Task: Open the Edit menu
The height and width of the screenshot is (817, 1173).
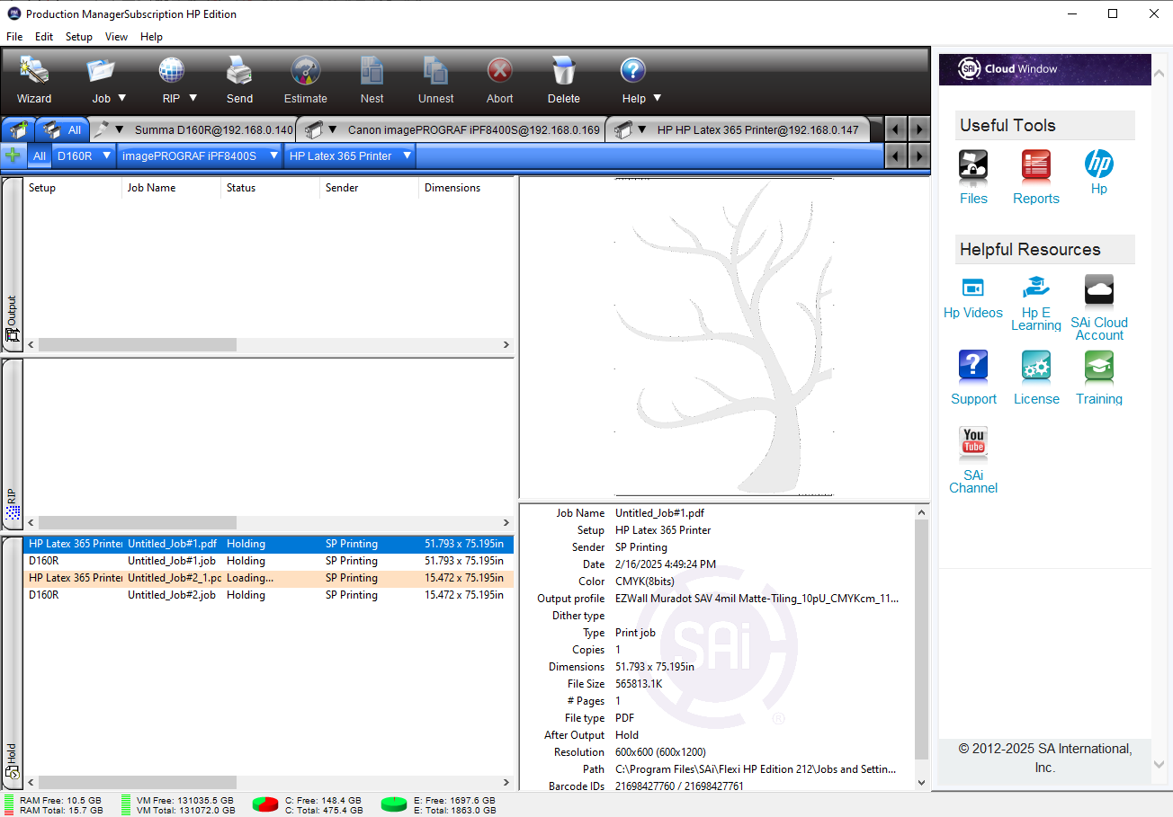Action: 44,37
